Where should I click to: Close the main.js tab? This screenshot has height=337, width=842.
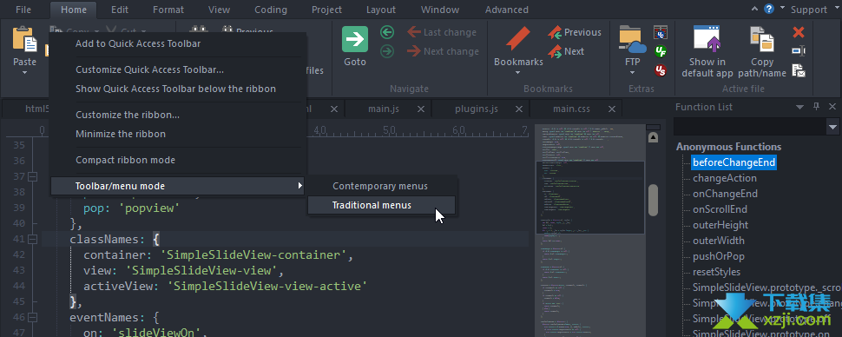tap(421, 109)
